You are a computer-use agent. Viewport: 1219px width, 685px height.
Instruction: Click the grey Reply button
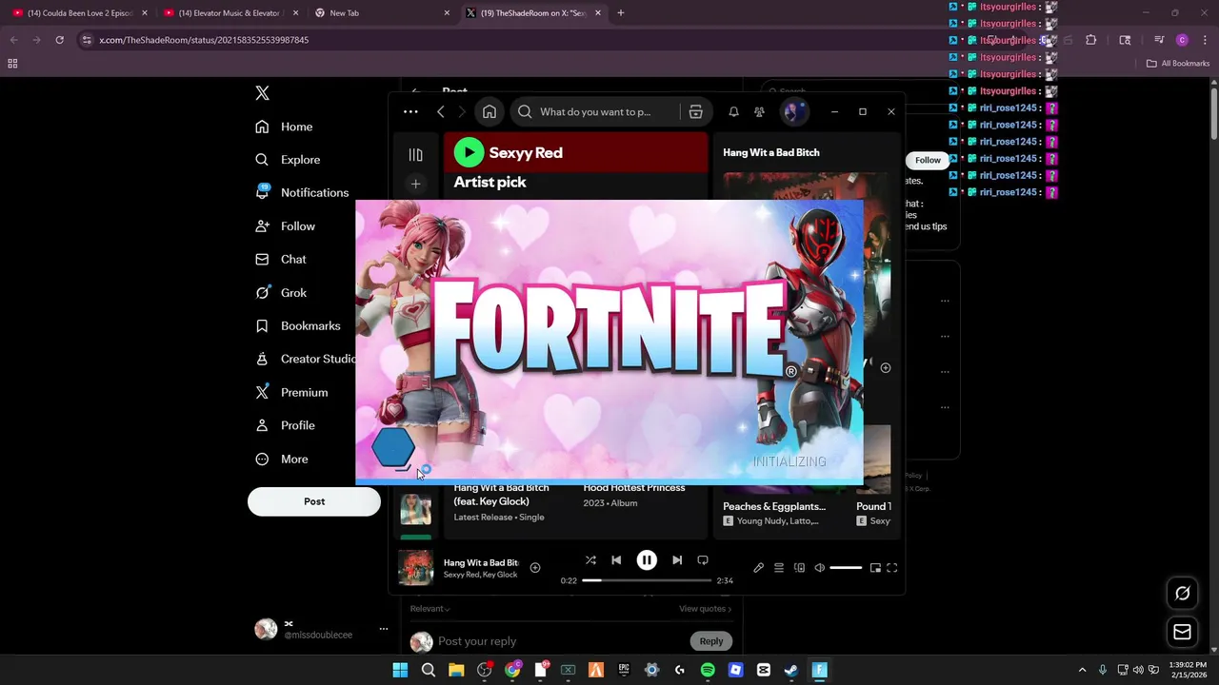(711, 641)
